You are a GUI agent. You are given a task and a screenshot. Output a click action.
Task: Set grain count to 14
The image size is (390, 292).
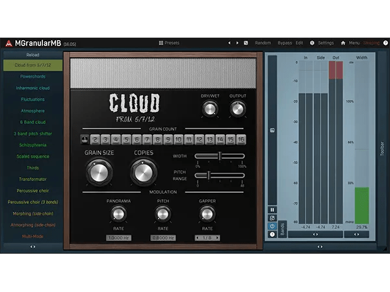tap(220, 140)
